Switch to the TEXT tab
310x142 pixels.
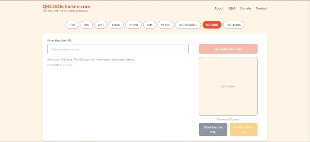click(x=72, y=25)
